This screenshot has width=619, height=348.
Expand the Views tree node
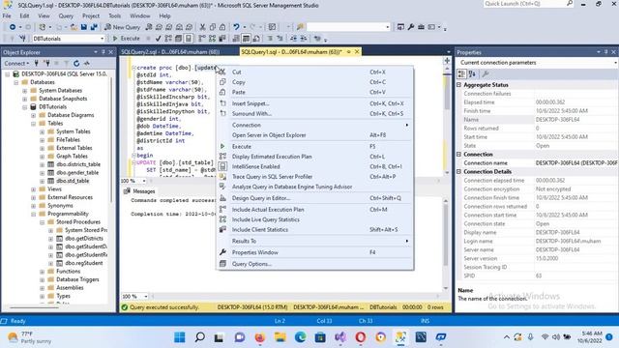(34, 189)
